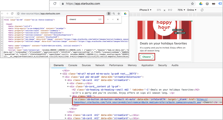Click the 375 viewport width field
The height and width of the screenshot is (120, 223).
coord(159,10)
